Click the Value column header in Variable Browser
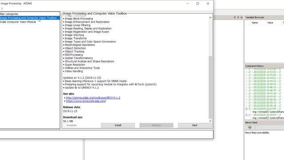This screenshot has height=160, width=284. pyautogui.click(x=270, y=23)
